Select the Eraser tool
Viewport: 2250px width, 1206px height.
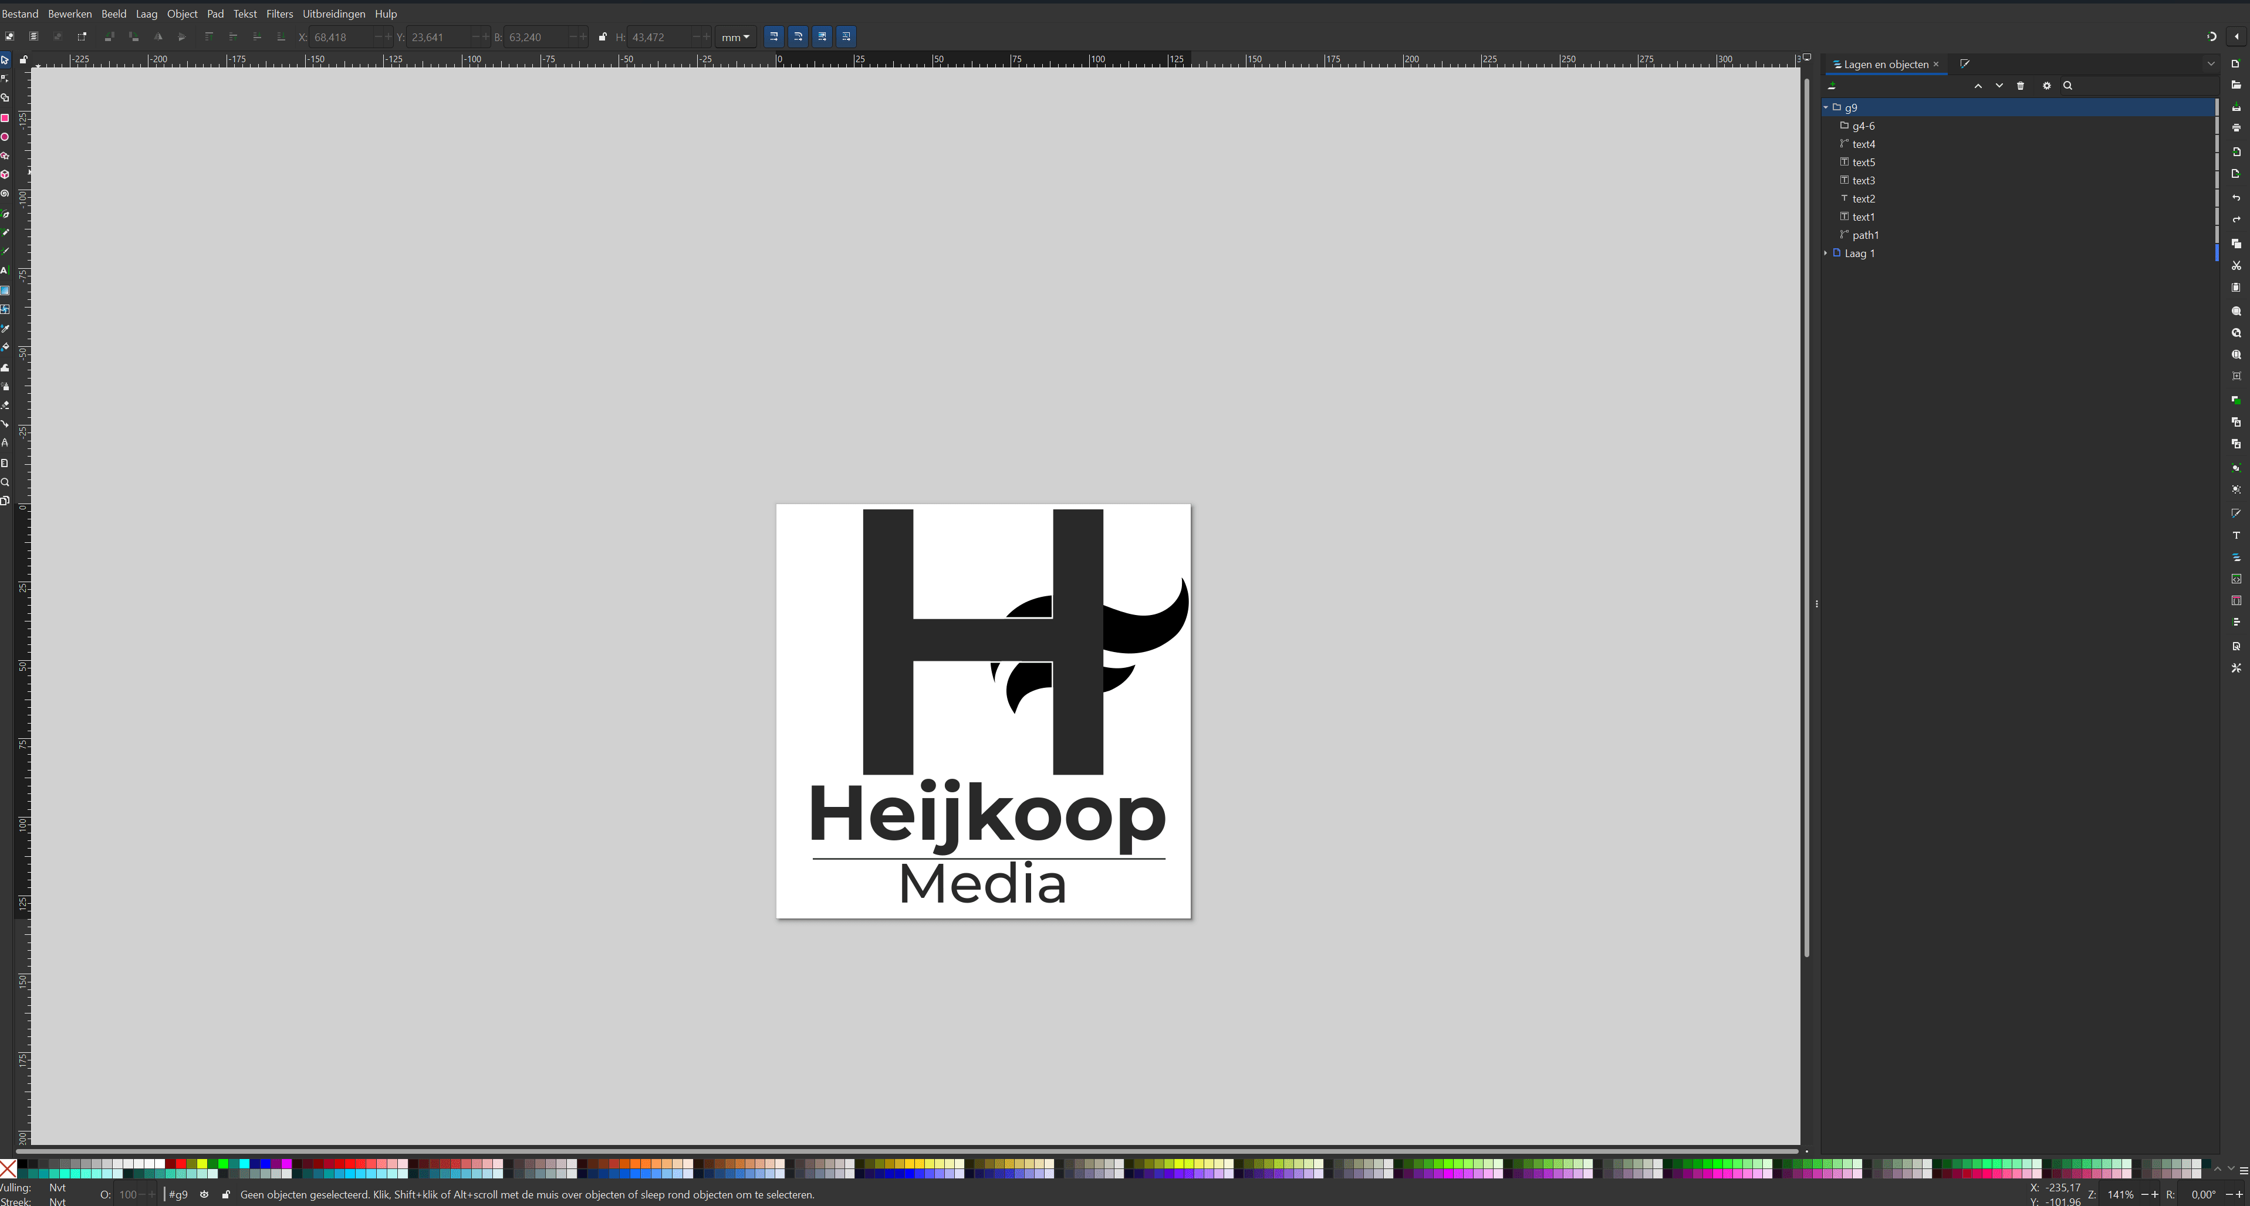pyautogui.click(x=5, y=405)
